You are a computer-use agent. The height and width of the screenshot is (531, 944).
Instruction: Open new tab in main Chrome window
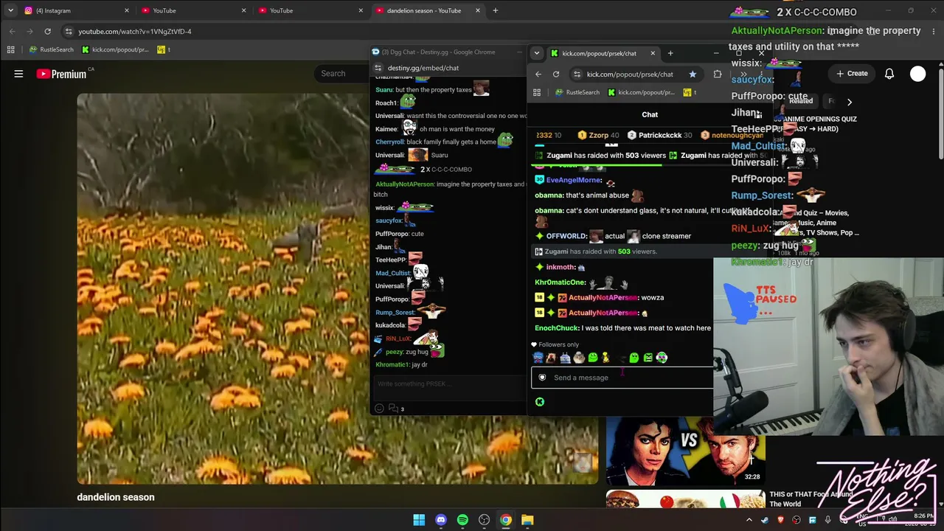tap(496, 11)
